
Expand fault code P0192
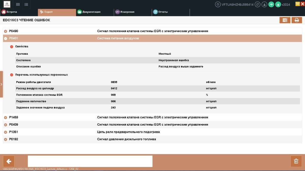[6, 139]
